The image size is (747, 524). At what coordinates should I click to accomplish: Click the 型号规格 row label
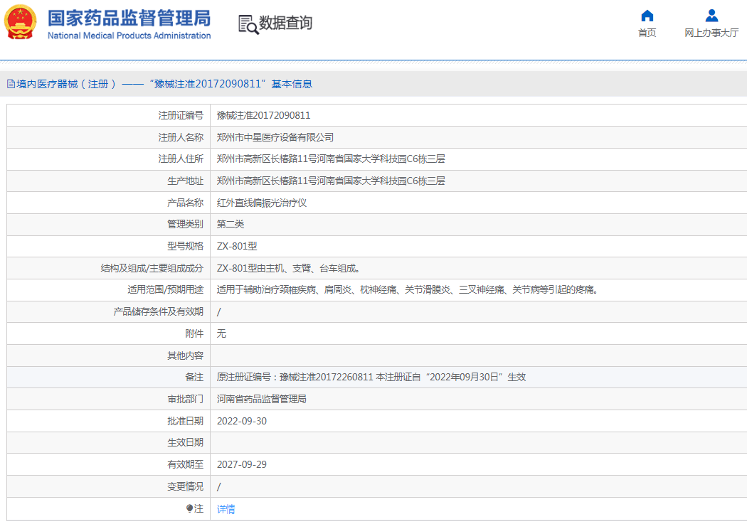pos(185,246)
